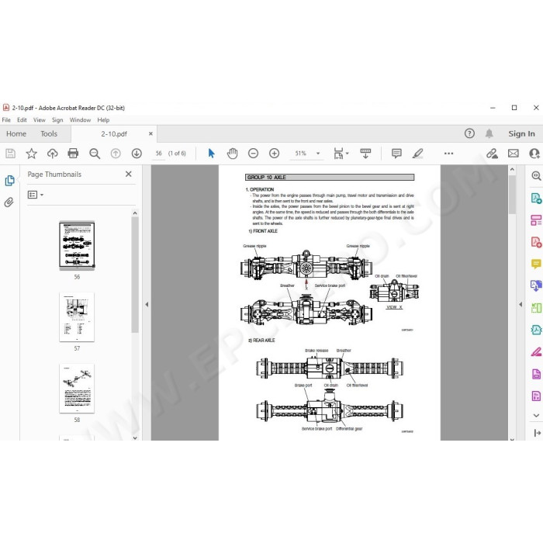Open search tool in right pane
This screenshot has height=543, width=543.
coord(536,175)
